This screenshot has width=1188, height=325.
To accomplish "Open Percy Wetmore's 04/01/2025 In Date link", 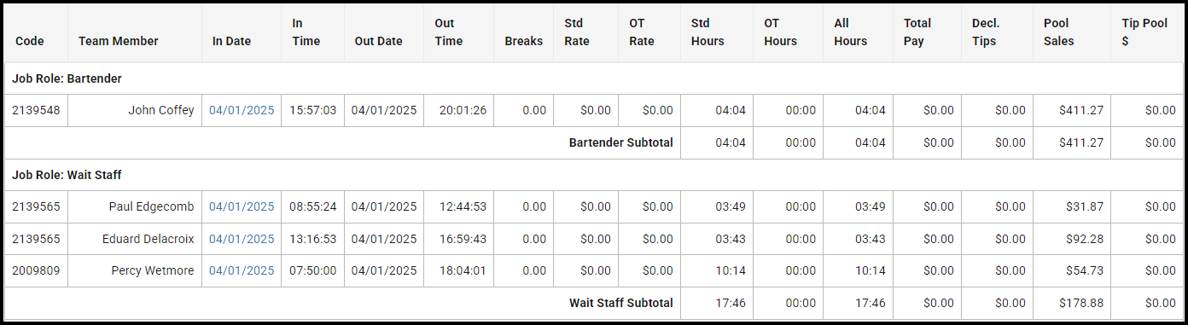I will pyautogui.click(x=242, y=270).
